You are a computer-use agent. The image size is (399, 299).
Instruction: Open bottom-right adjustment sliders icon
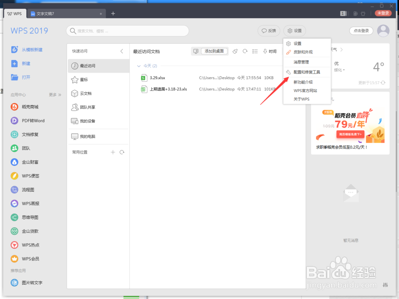point(385,285)
